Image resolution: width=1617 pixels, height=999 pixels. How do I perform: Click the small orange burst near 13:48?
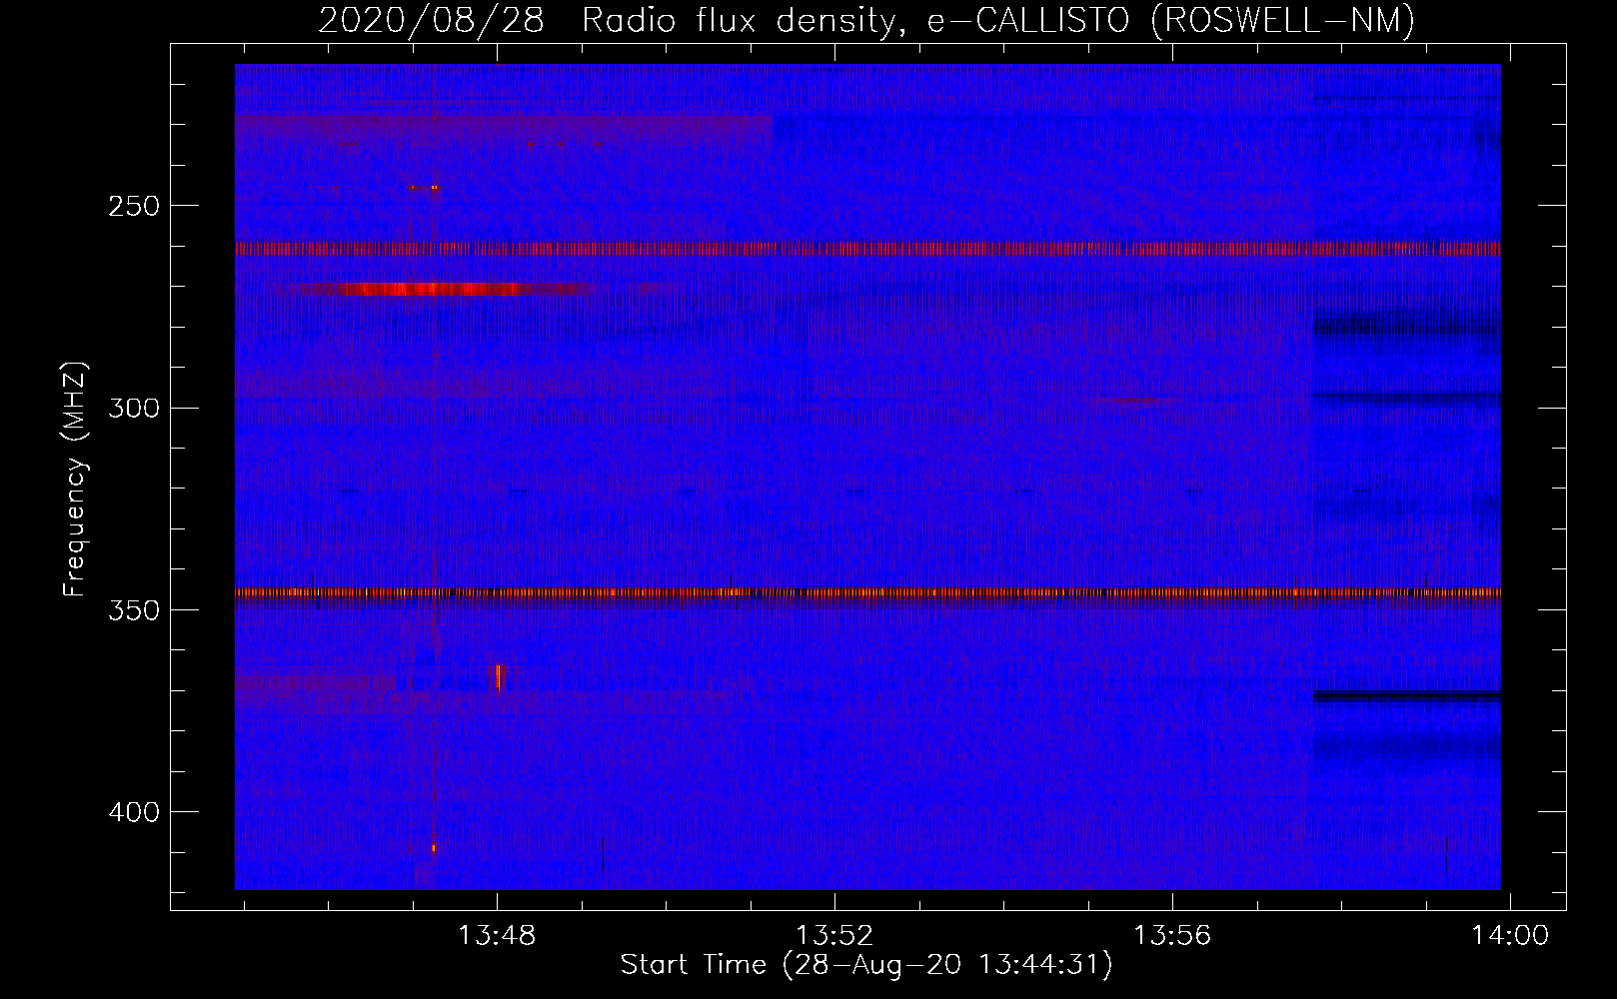(x=499, y=676)
